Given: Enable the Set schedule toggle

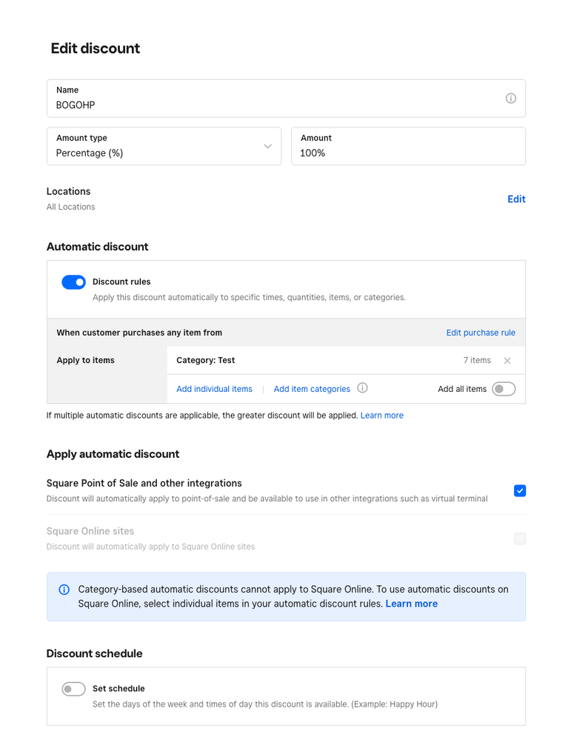Looking at the screenshot, I should pos(73,689).
